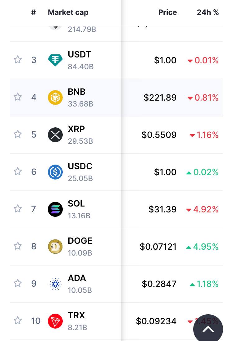Sort by the 24h % column

pyautogui.click(x=208, y=12)
